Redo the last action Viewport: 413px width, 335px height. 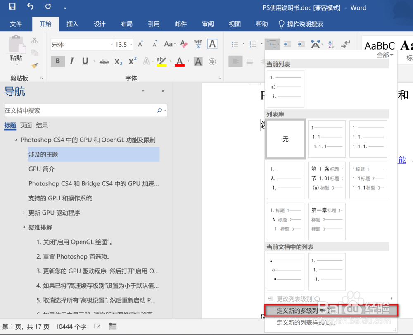(48, 7)
